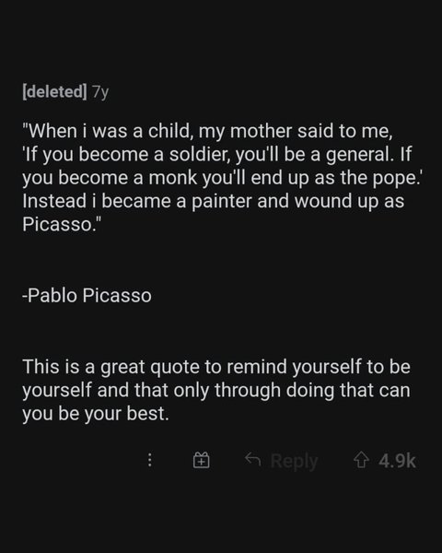Select the Reply button label

pos(295,462)
